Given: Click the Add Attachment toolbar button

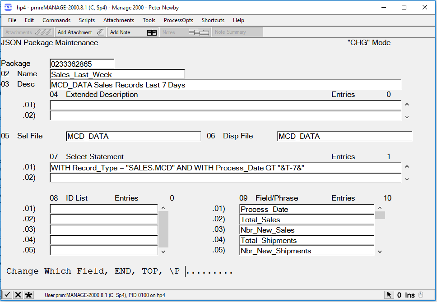Looking at the screenshot, I should click(x=80, y=32).
